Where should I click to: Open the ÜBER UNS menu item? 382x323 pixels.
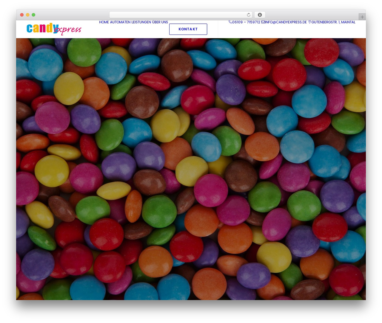click(x=160, y=22)
